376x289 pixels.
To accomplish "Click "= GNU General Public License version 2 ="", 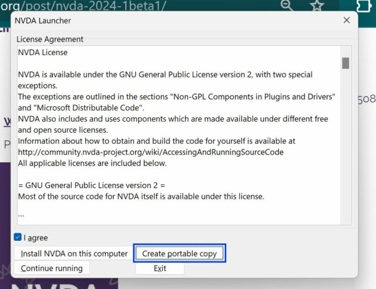I will point(92,186).
